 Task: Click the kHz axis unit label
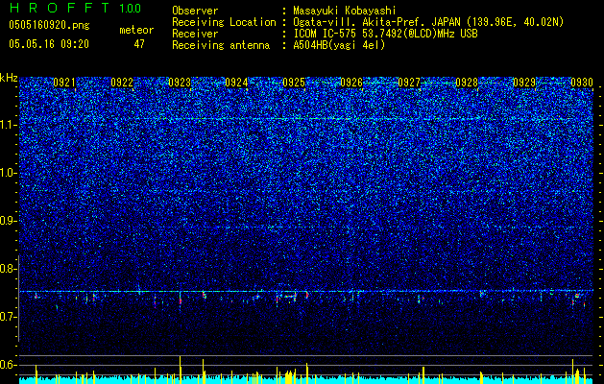click(9, 78)
